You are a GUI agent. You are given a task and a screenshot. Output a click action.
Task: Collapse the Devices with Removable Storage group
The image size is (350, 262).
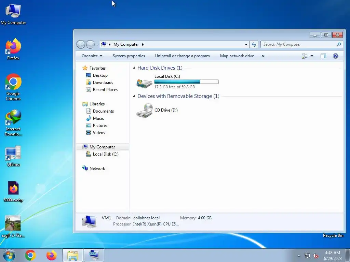134,96
